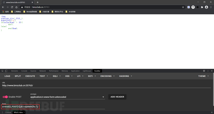
Task: Open the 网安社平台 bookmark folder
Action: [57, 12]
